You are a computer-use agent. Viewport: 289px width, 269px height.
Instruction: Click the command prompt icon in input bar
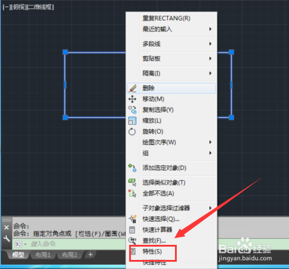point(19,244)
